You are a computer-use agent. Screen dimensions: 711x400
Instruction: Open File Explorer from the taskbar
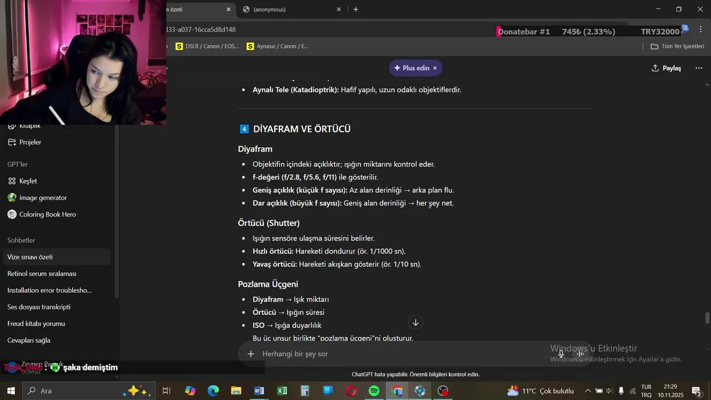tap(236, 391)
